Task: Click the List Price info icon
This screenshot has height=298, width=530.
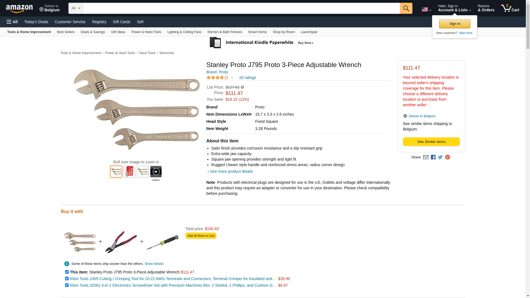Action: coord(242,87)
